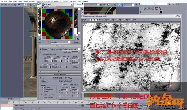This screenshot has height=110, width=187.
Task: Click the Reload button
Action: [x=44, y=81]
